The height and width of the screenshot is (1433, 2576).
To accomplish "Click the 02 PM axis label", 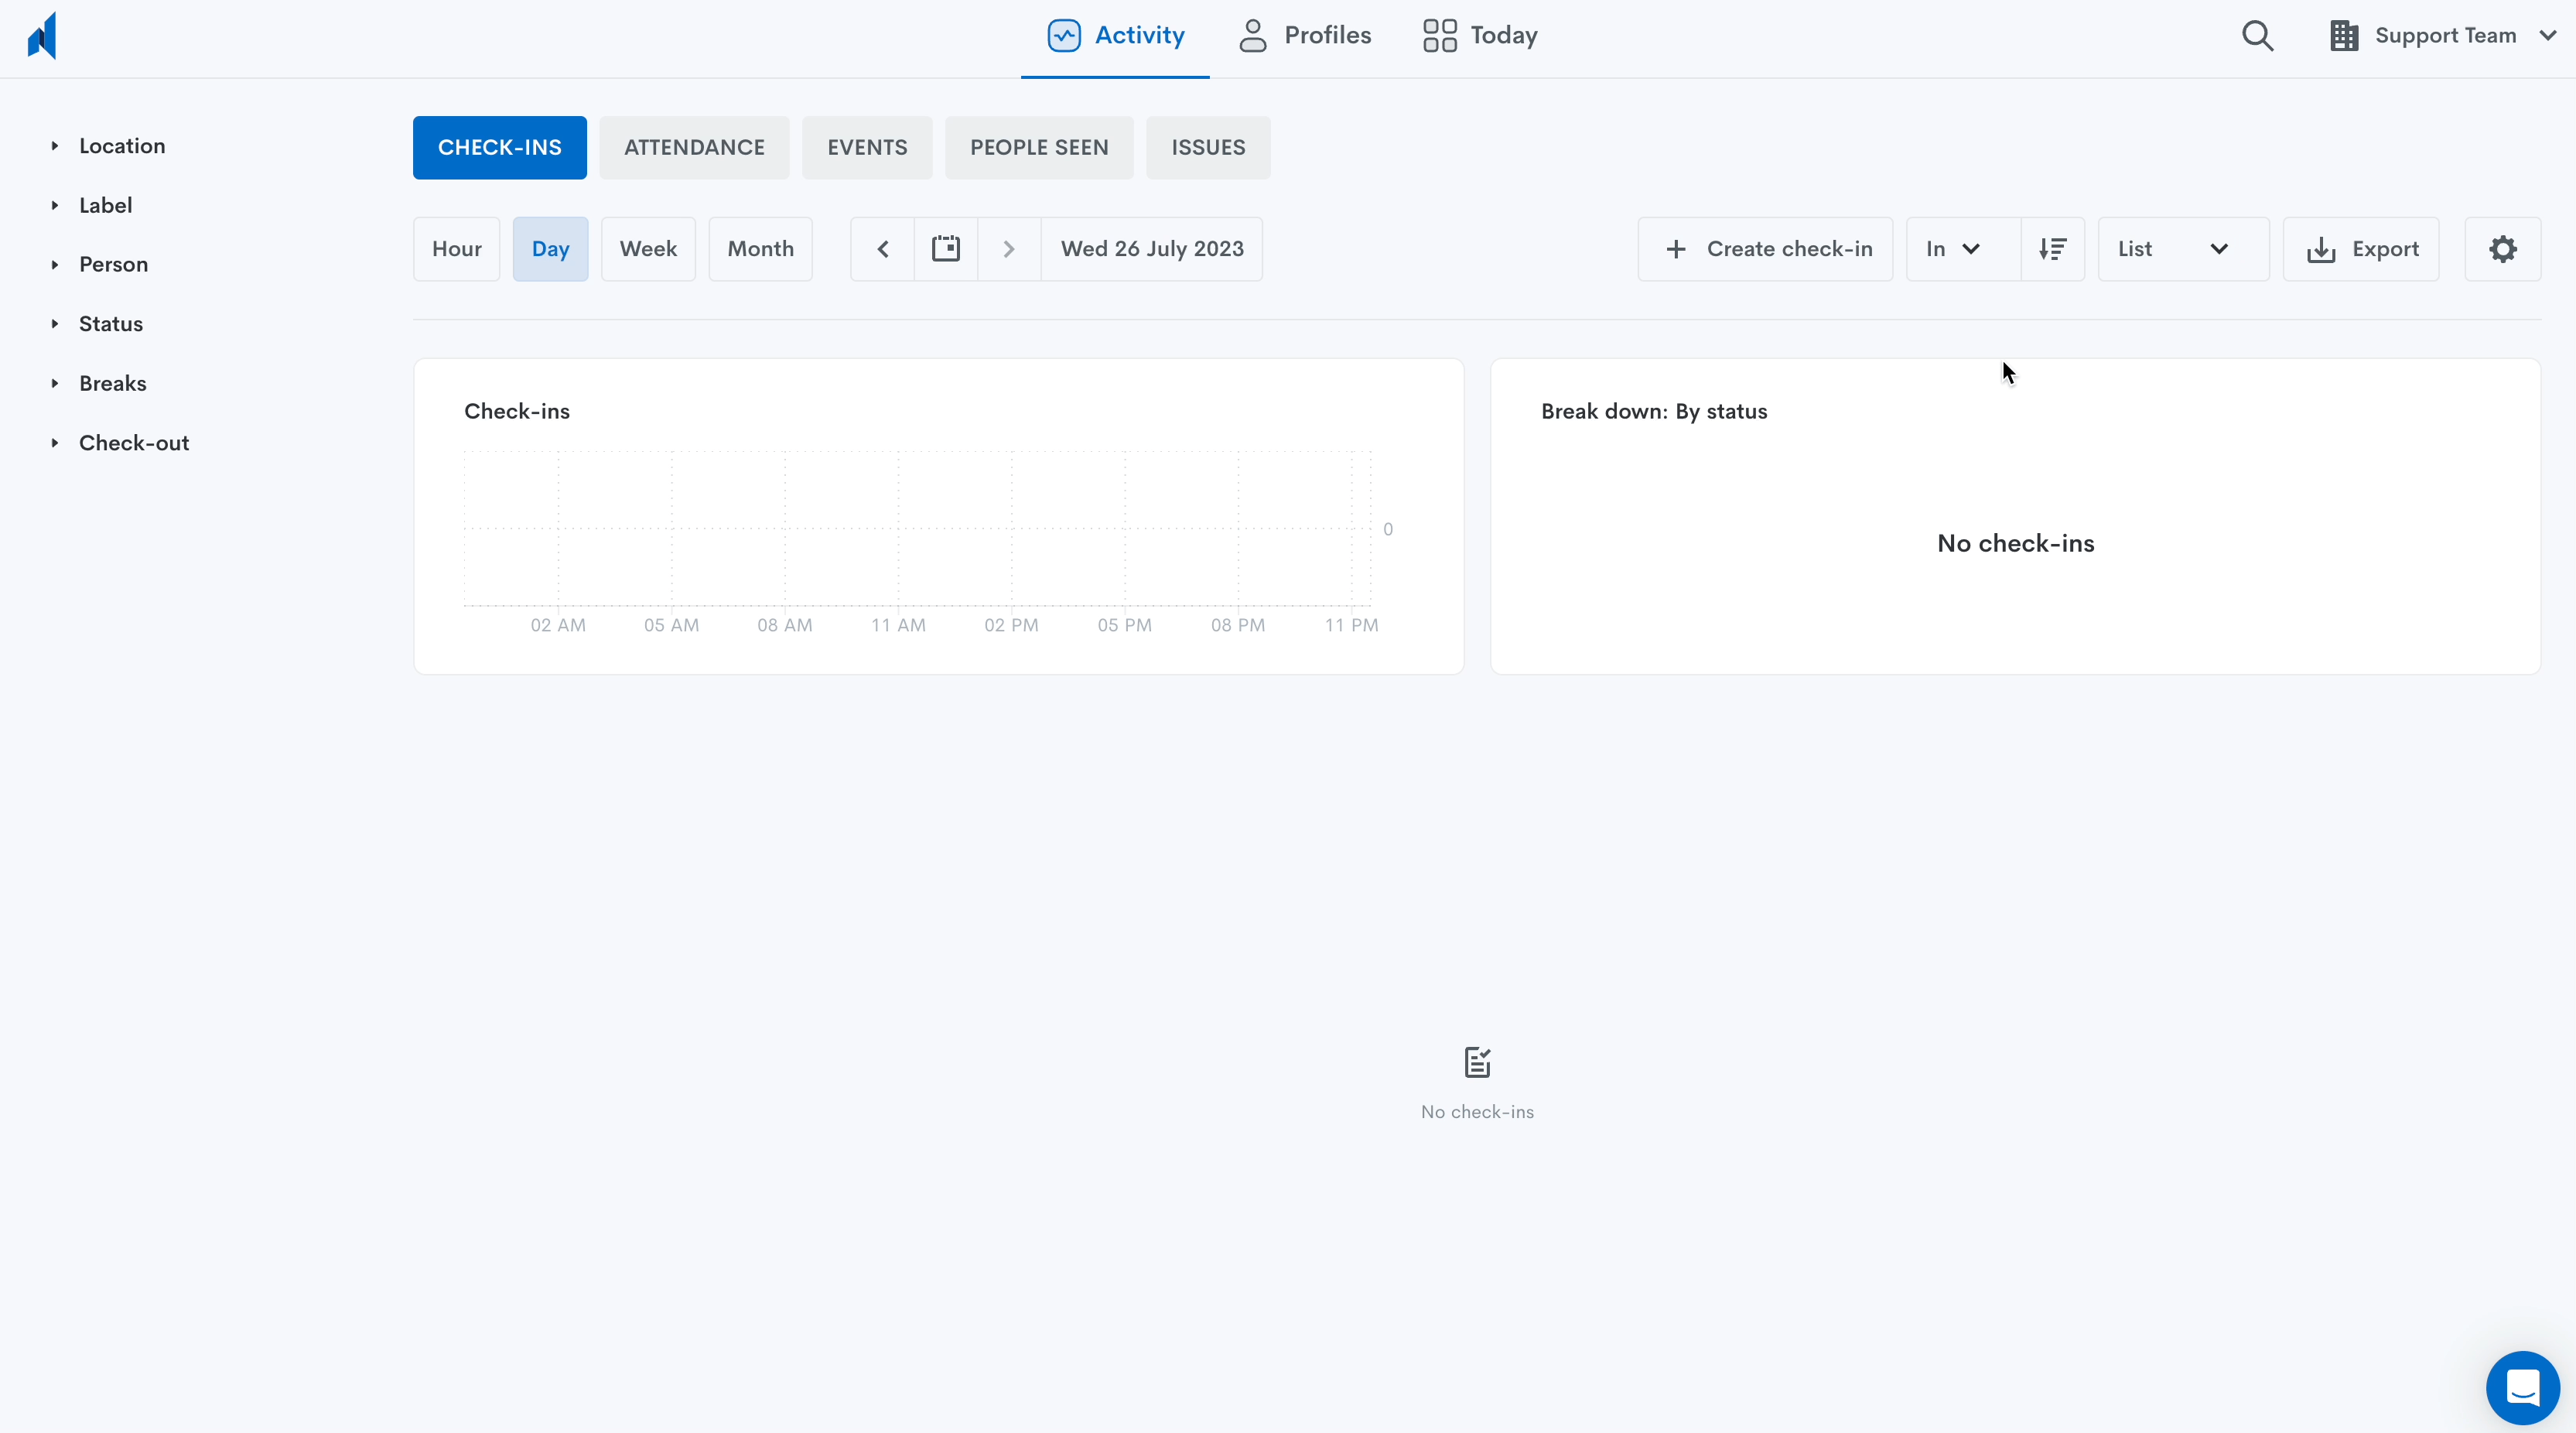I will (1011, 625).
